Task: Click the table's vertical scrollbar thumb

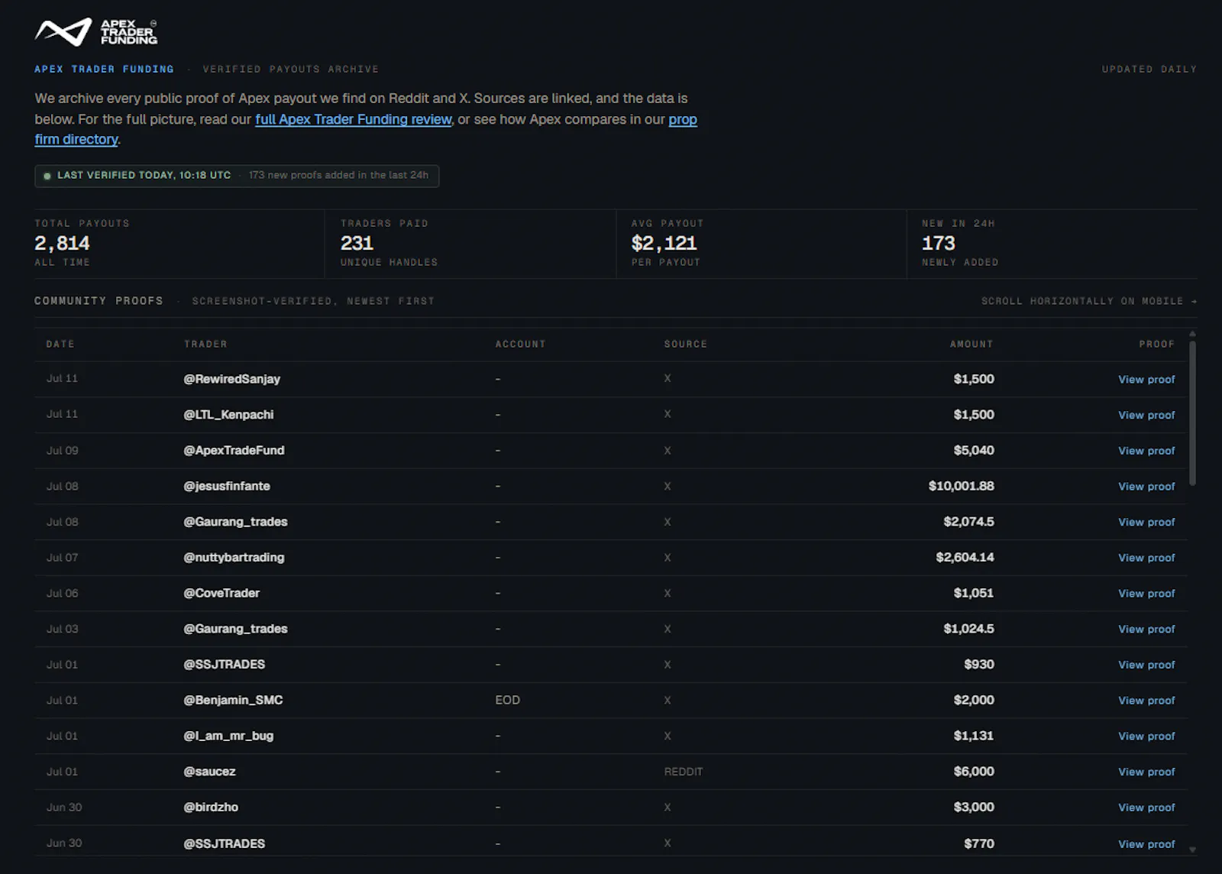Action: coord(1192,413)
